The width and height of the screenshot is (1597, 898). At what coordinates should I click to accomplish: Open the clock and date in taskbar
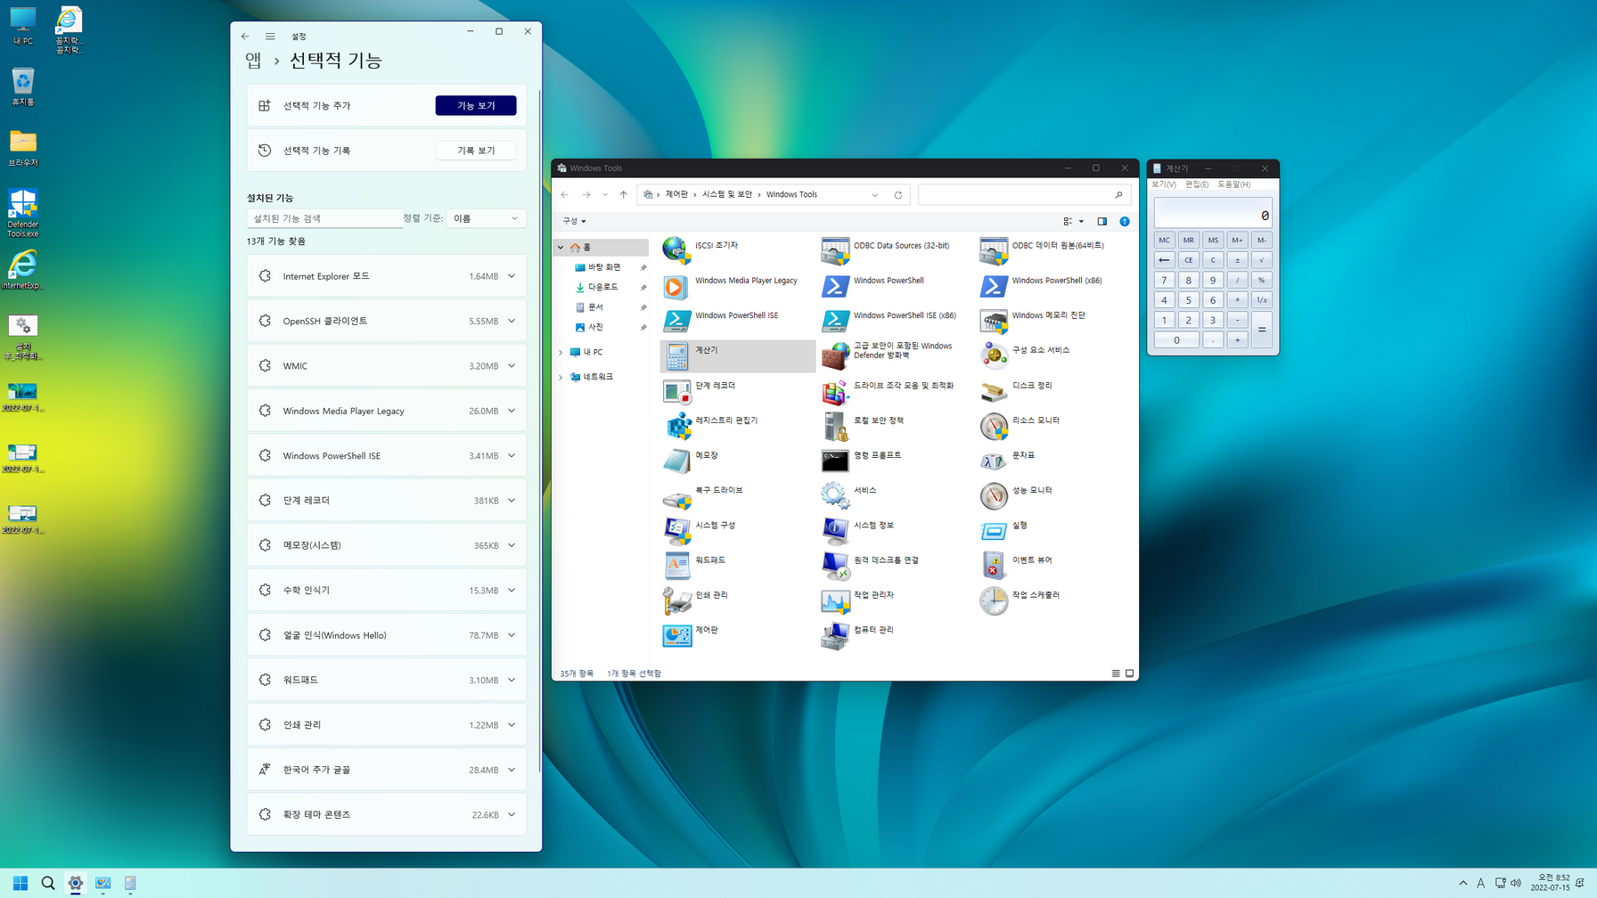click(1551, 883)
